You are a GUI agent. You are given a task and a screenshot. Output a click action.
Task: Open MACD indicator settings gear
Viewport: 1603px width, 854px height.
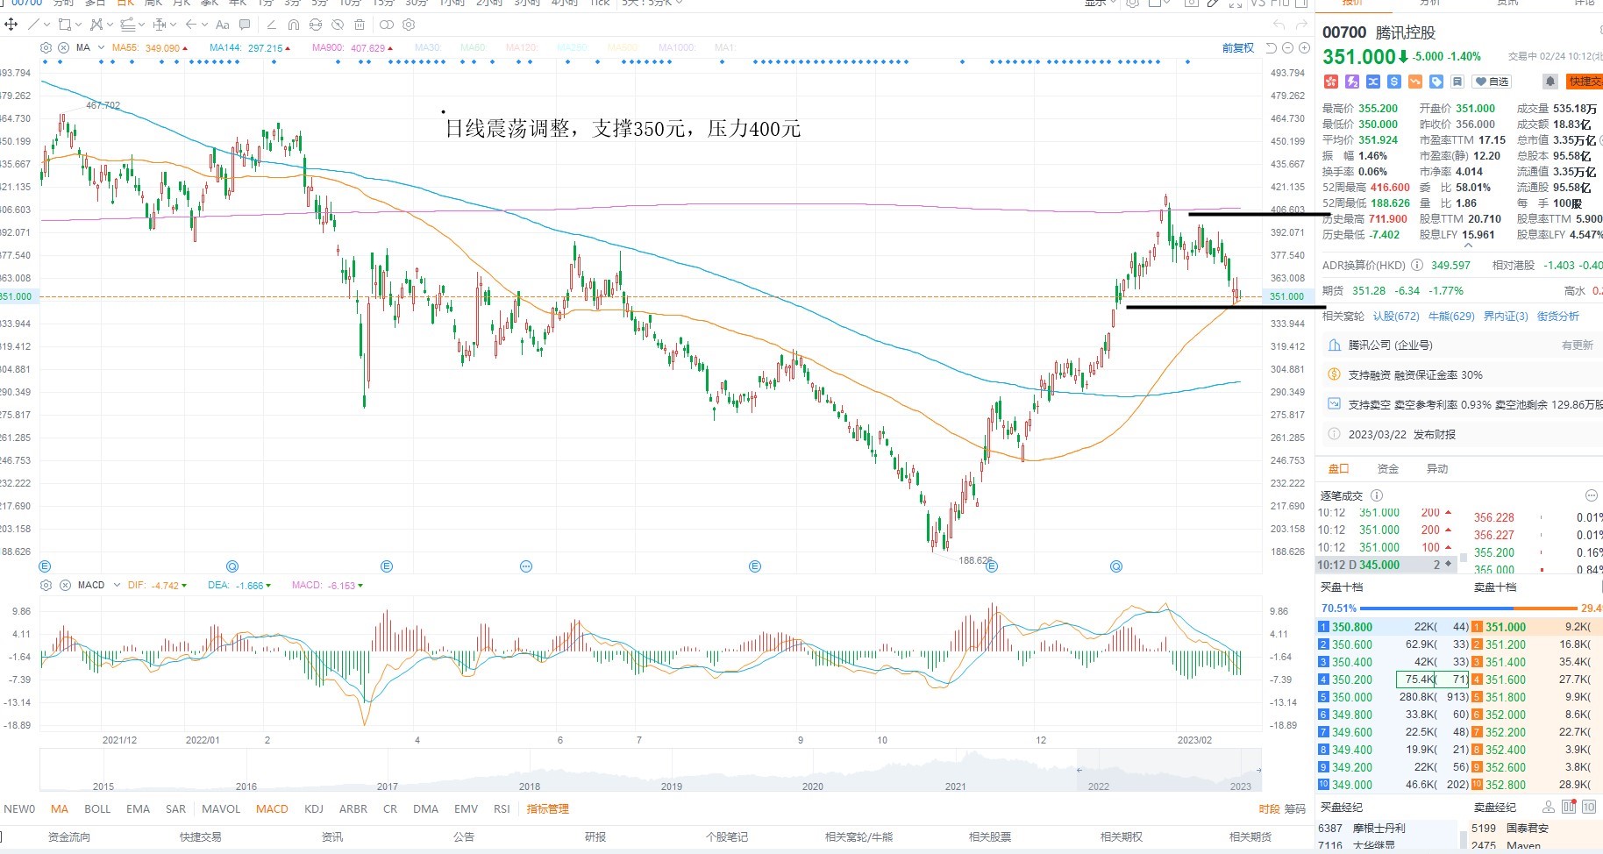[46, 585]
